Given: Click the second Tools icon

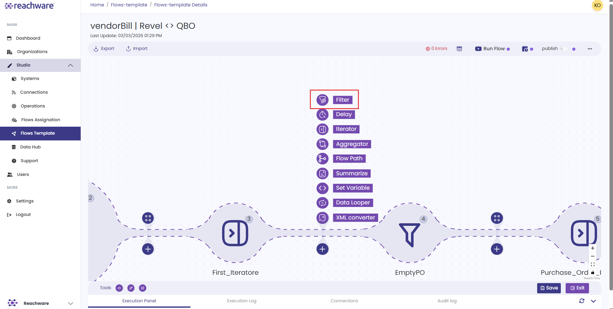Looking at the screenshot, I should 131,288.
